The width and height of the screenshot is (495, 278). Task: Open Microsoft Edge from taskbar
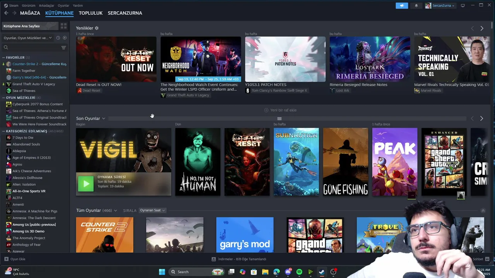tap(277, 272)
